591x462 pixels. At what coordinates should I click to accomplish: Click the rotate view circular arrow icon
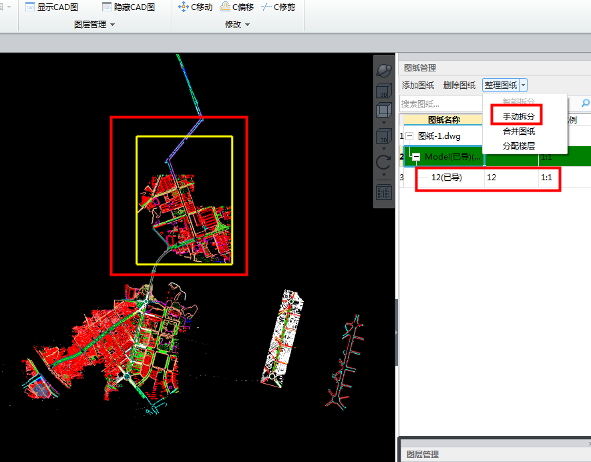pyautogui.click(x=384, y=163)
